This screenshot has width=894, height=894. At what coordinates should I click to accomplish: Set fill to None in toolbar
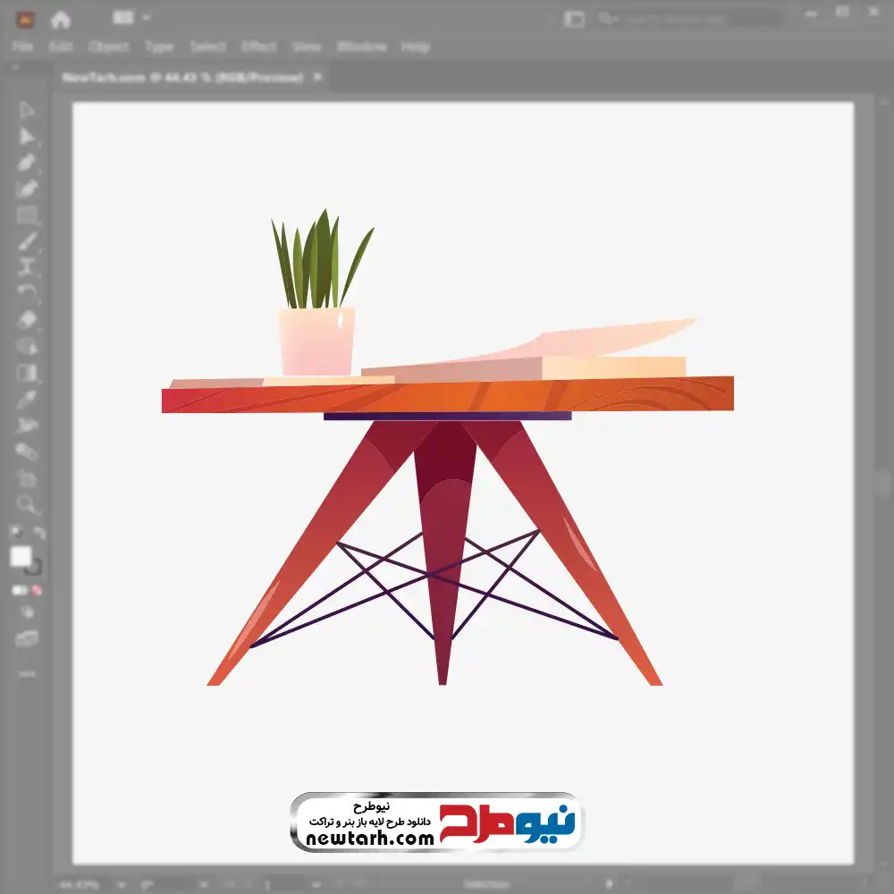pyautogui.click(x=38, y=590)
